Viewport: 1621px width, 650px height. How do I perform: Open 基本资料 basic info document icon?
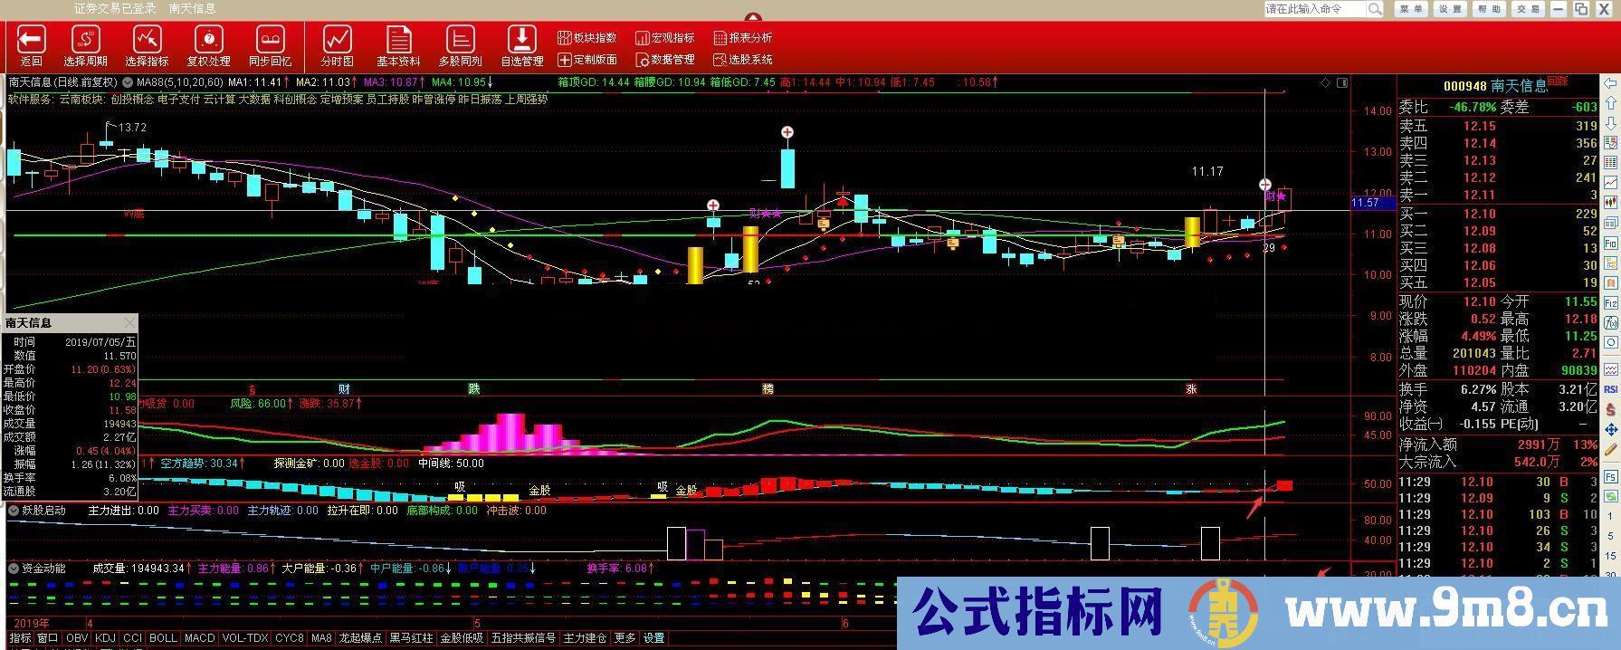(398, 40)
